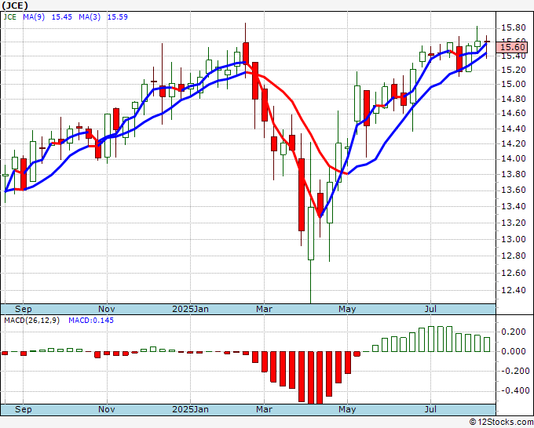Click Nov on the MACD panel date axis

107,409
